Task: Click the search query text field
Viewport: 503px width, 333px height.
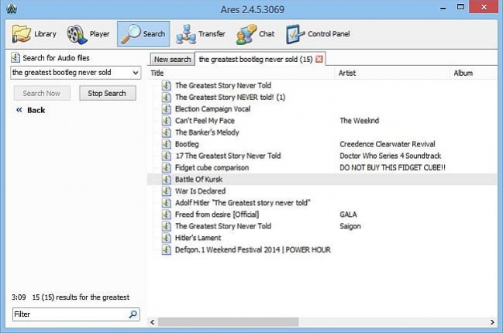Action: coord(71,73)
